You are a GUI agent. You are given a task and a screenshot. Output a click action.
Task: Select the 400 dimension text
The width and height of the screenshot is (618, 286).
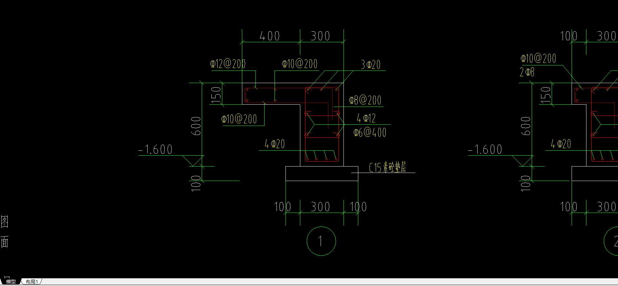(270, 36)
